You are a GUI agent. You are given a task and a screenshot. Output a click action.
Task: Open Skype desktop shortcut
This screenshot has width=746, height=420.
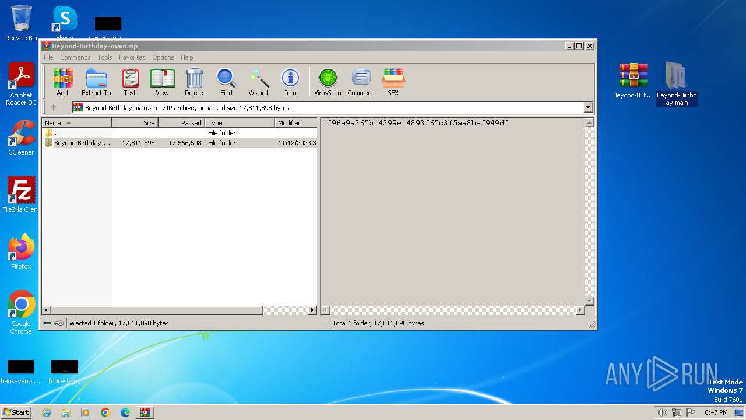[x=65, y=22]
